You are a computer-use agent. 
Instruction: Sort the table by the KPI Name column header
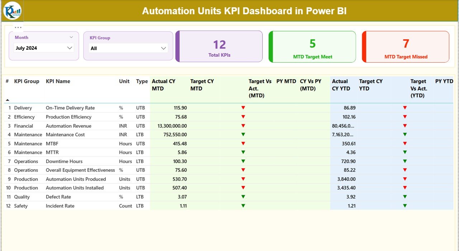(x=58, y=81)
